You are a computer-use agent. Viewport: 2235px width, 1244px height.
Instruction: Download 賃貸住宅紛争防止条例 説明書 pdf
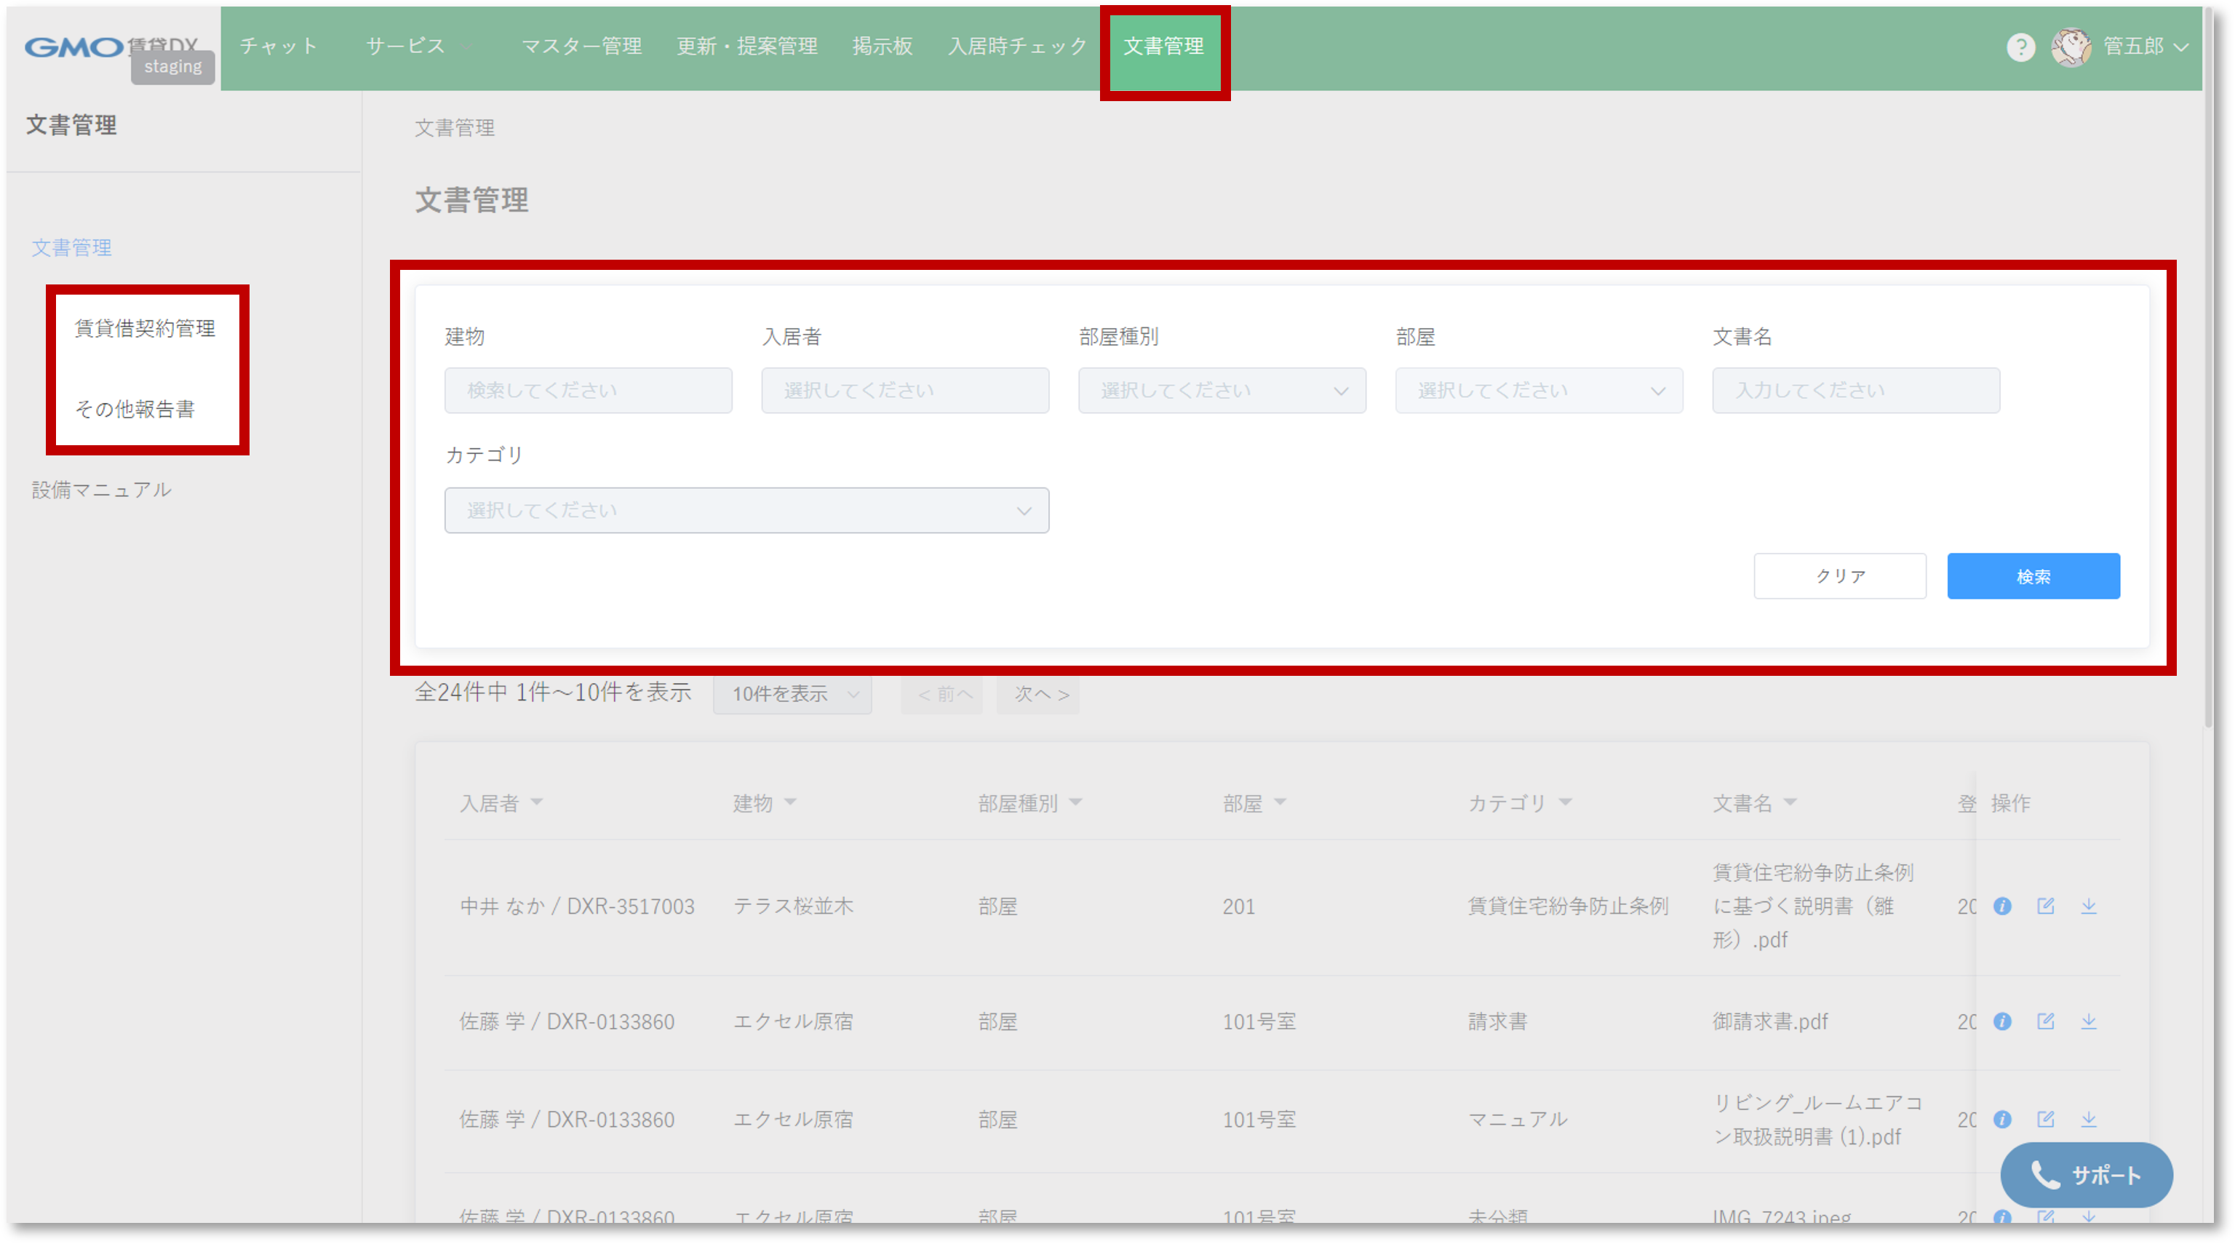coord(2088,906)
